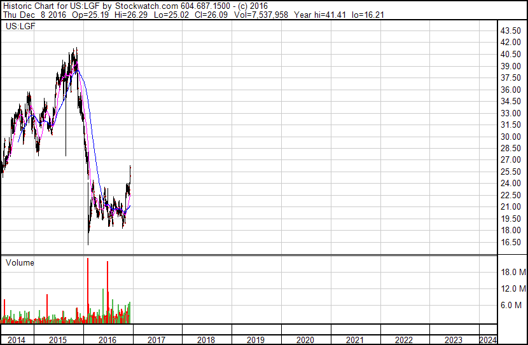
Task: Click the 43.50 price axis label
Action: [511, 31]
